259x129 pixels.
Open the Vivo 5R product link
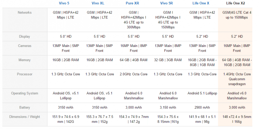point(167,3)
